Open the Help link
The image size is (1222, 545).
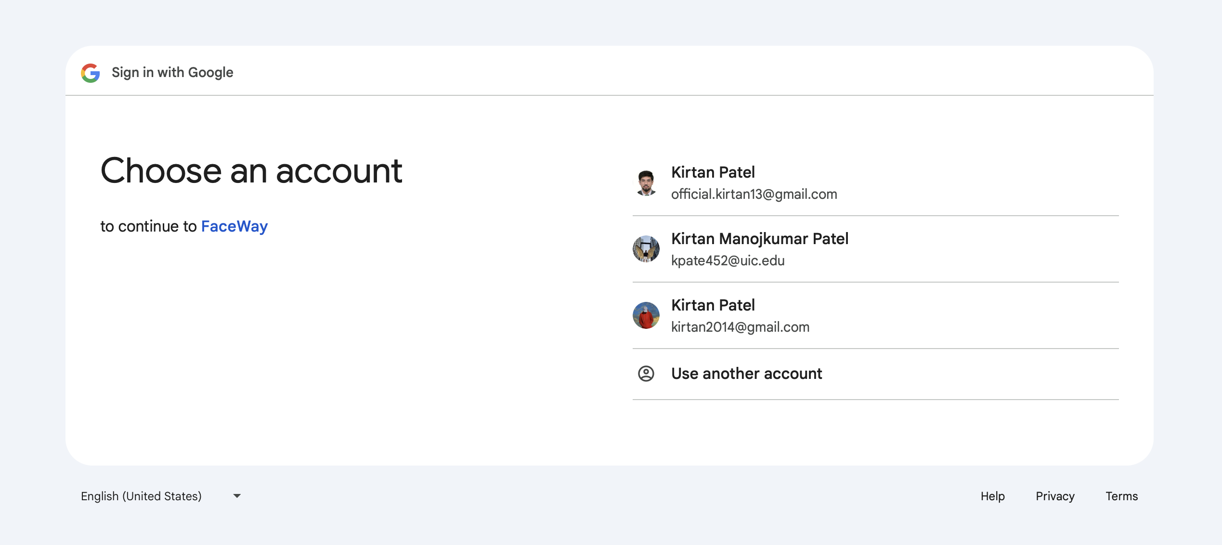pos(992,496)
